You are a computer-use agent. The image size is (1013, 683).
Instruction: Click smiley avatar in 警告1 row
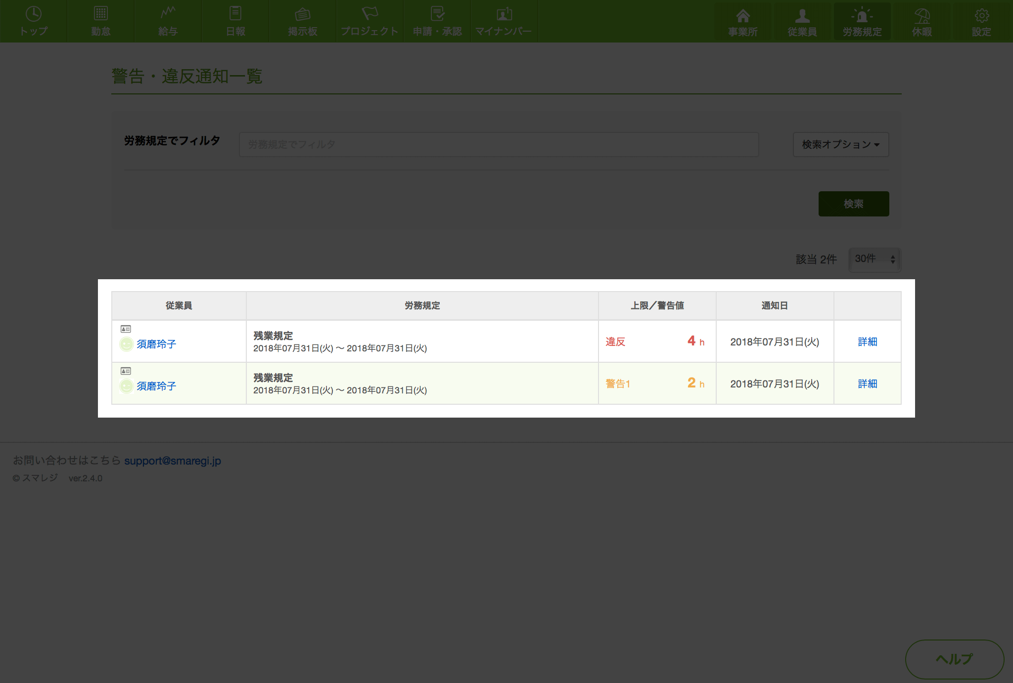tap(127, 386)
